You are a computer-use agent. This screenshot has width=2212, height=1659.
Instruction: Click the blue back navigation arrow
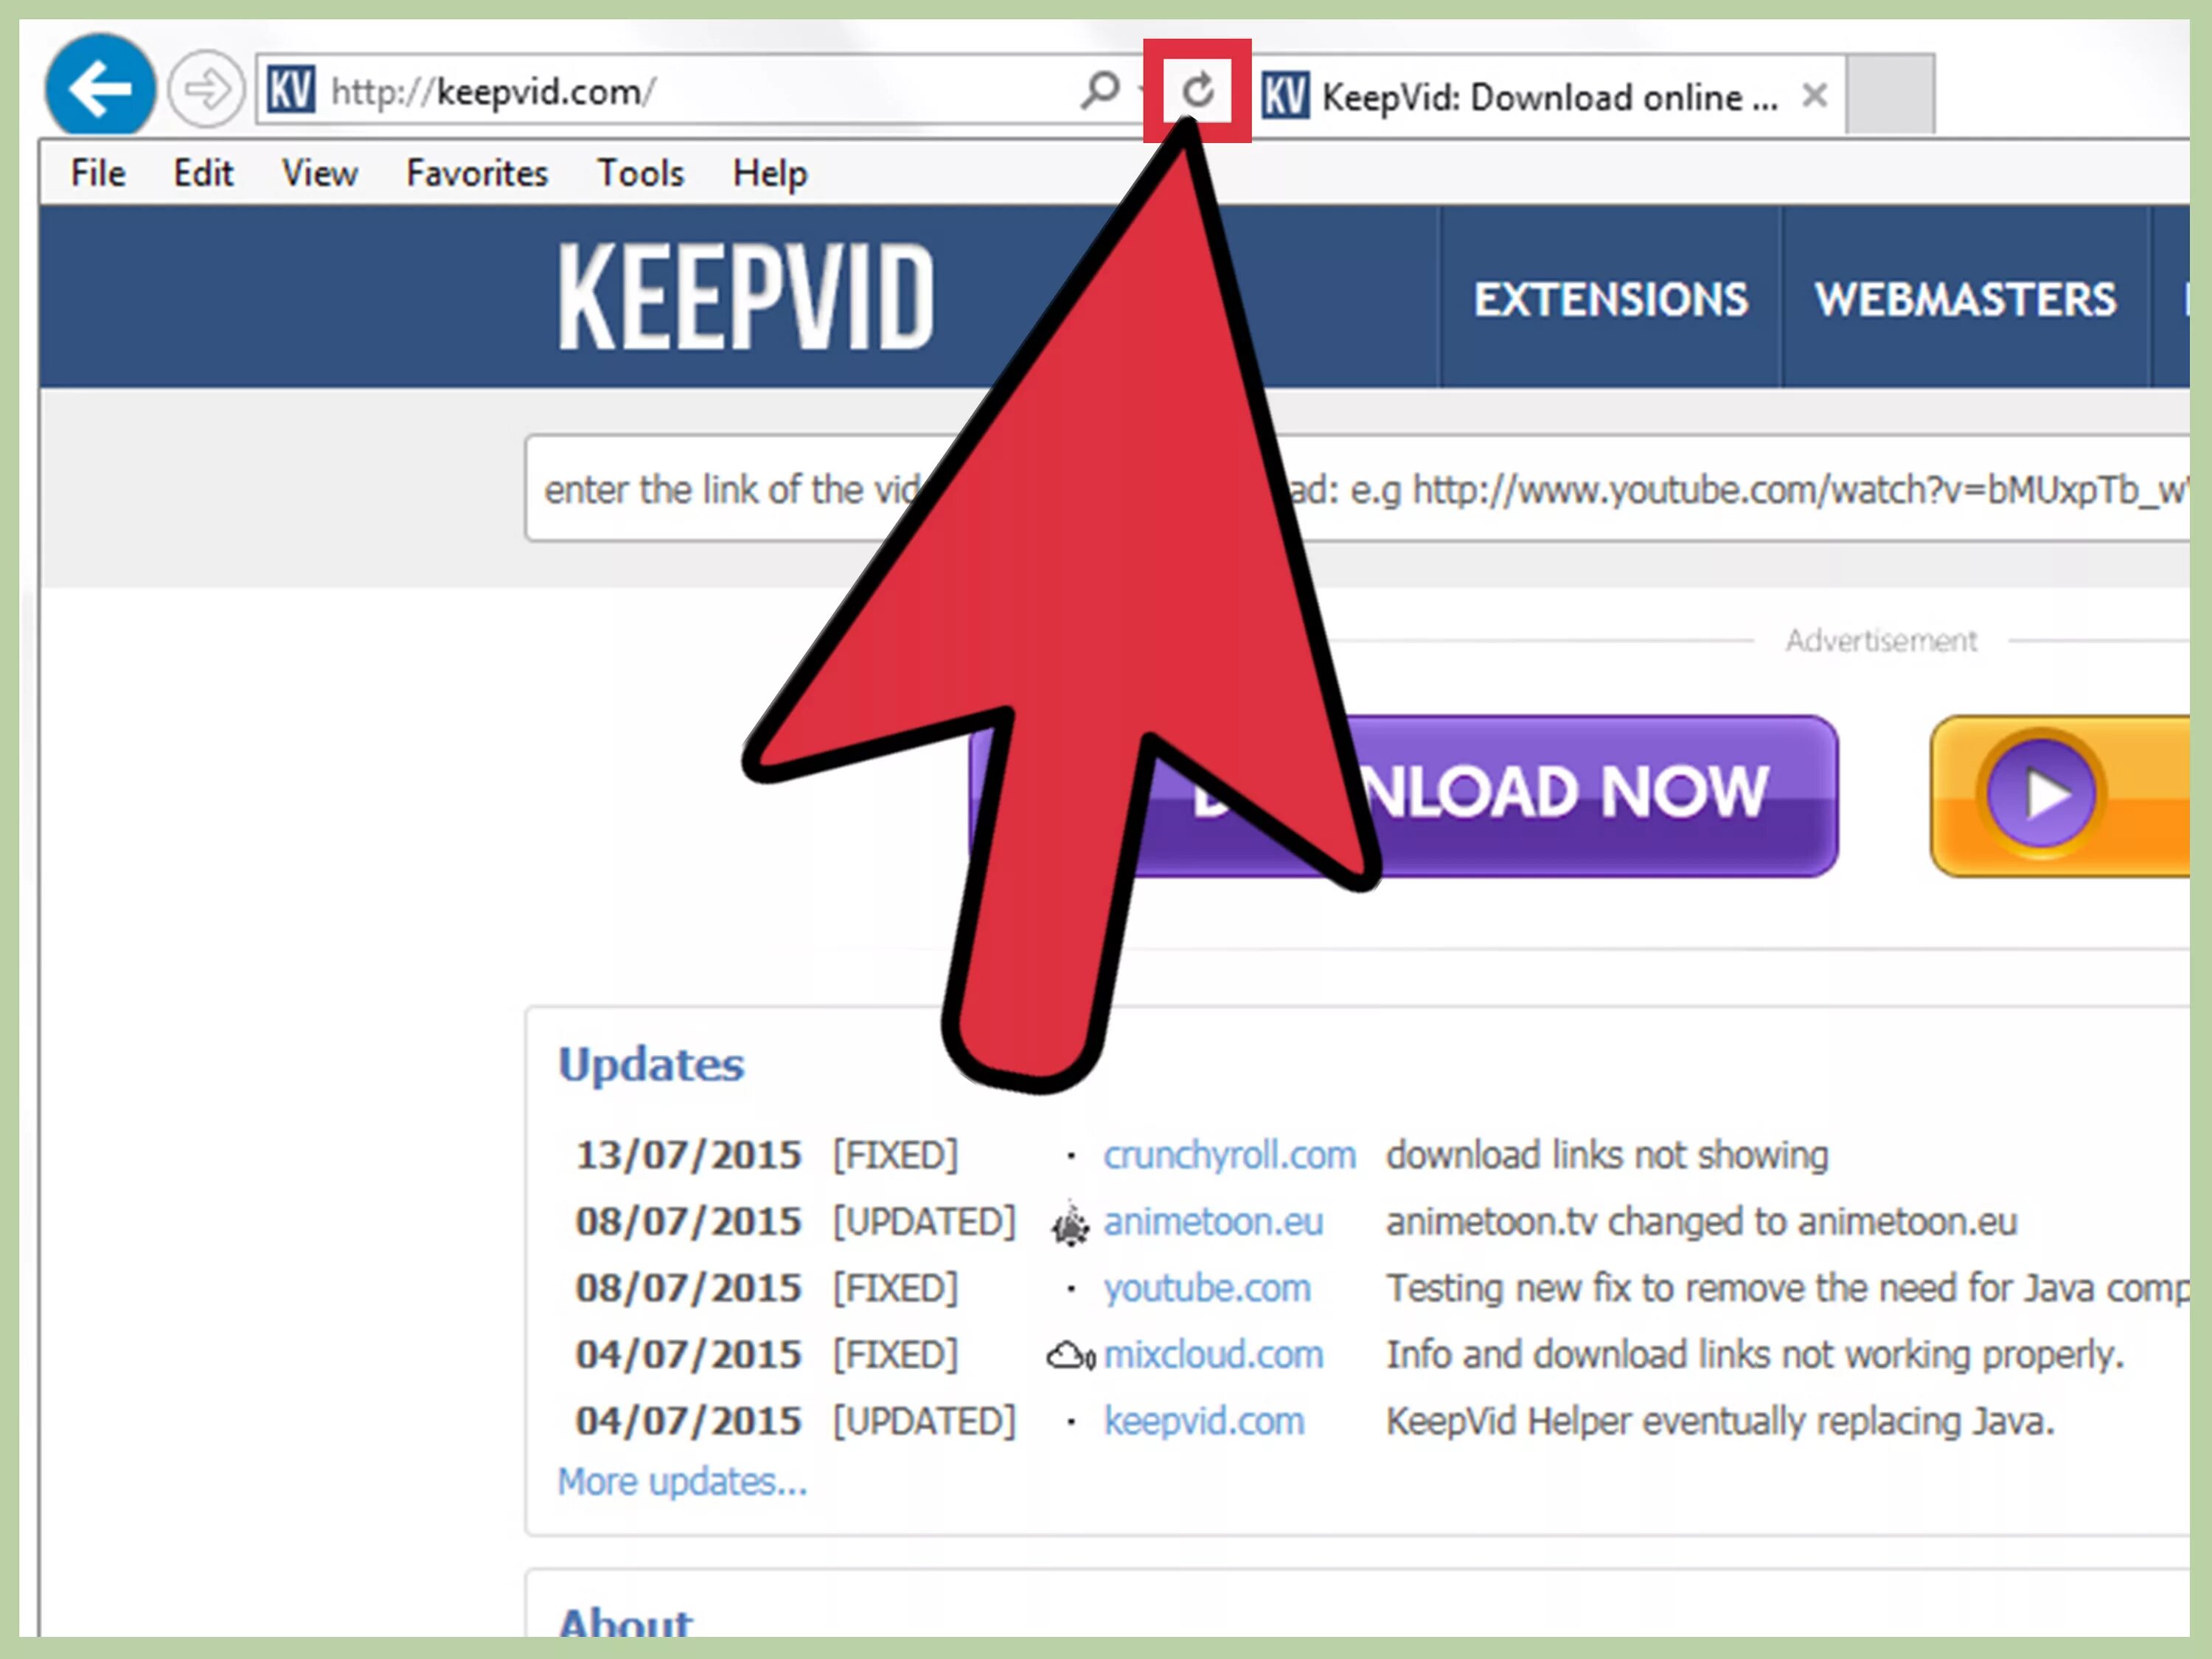(x=100, y=88)
